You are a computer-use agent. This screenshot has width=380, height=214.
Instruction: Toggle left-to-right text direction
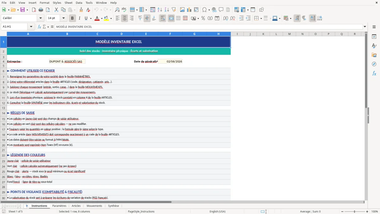pyautogui.click(x=297, y=18)
